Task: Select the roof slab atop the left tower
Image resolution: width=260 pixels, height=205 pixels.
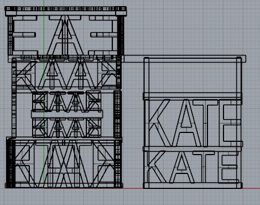Action: 66,11
